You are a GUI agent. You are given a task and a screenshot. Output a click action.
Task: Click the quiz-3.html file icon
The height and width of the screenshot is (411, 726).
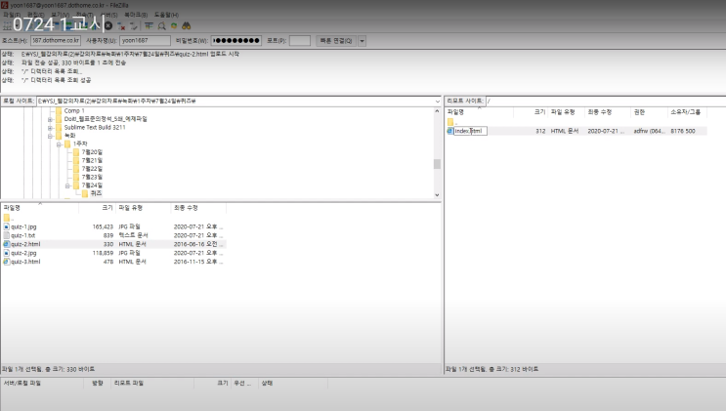click(7, 262)
